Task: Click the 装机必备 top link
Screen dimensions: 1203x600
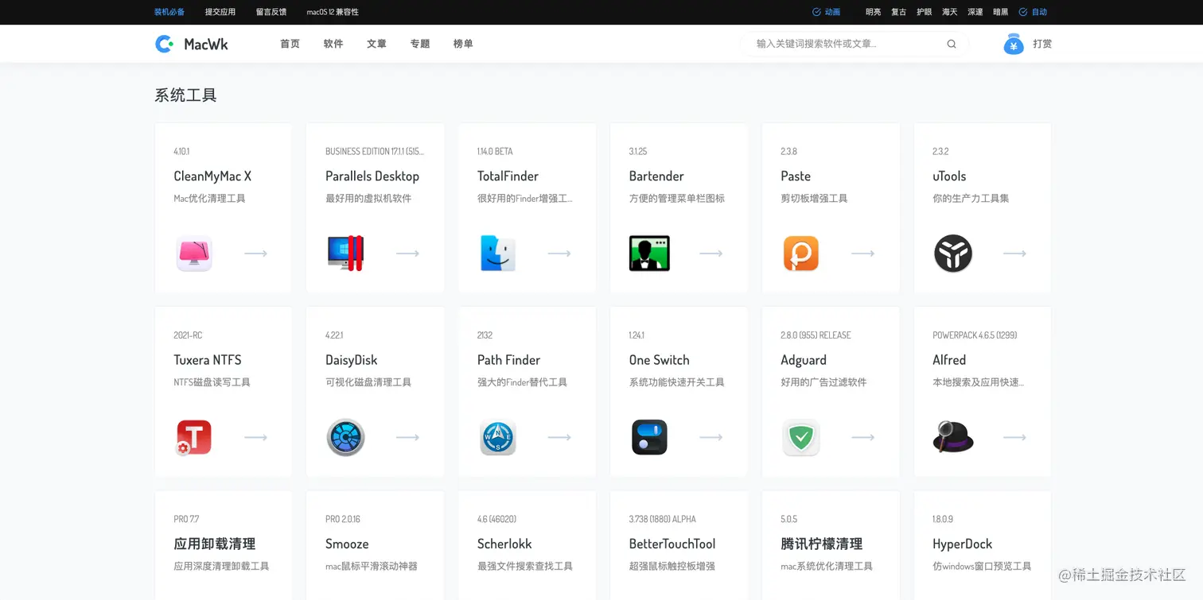Action: tap(169, 12)
